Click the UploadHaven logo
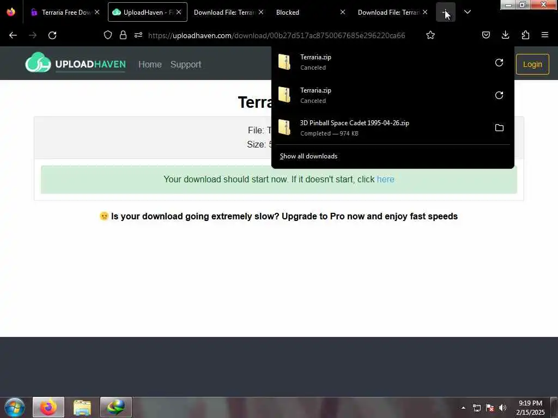558x418 pixels. coord(75,63)
